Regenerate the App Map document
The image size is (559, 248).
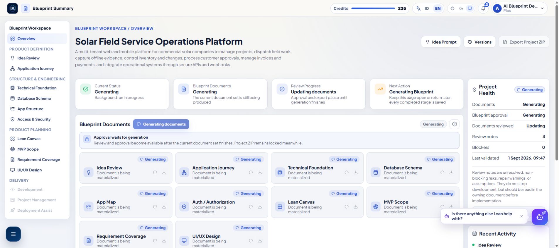coord(155,207)
